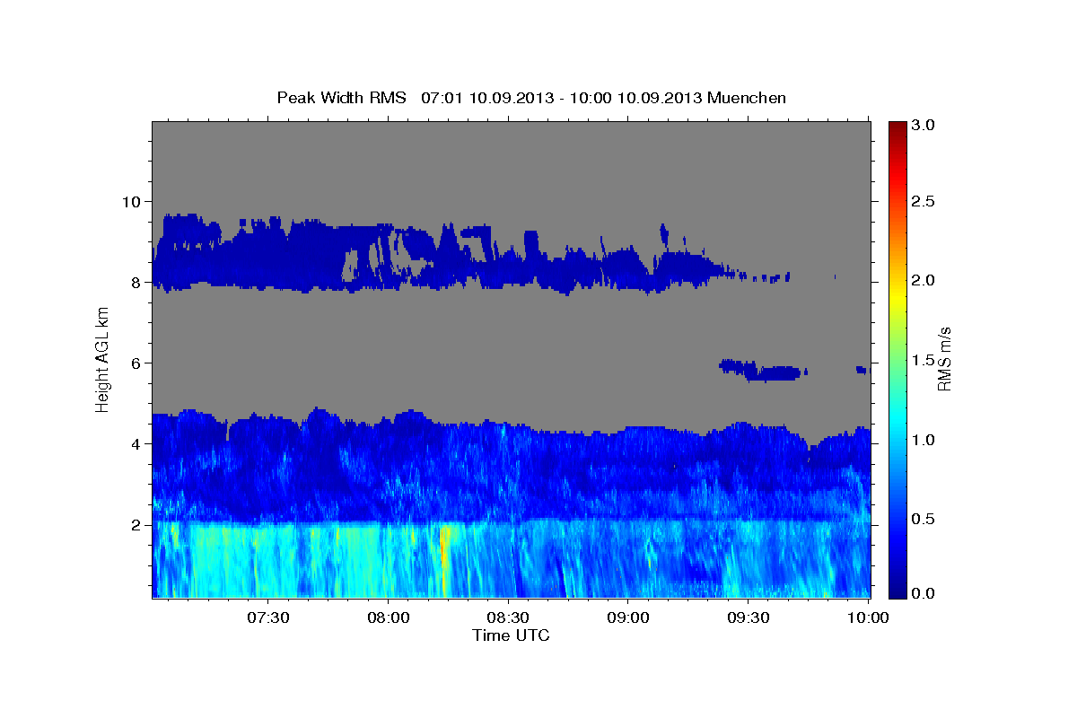Click the "Height AGL km" y-axis label

click(x=102, y=359)
